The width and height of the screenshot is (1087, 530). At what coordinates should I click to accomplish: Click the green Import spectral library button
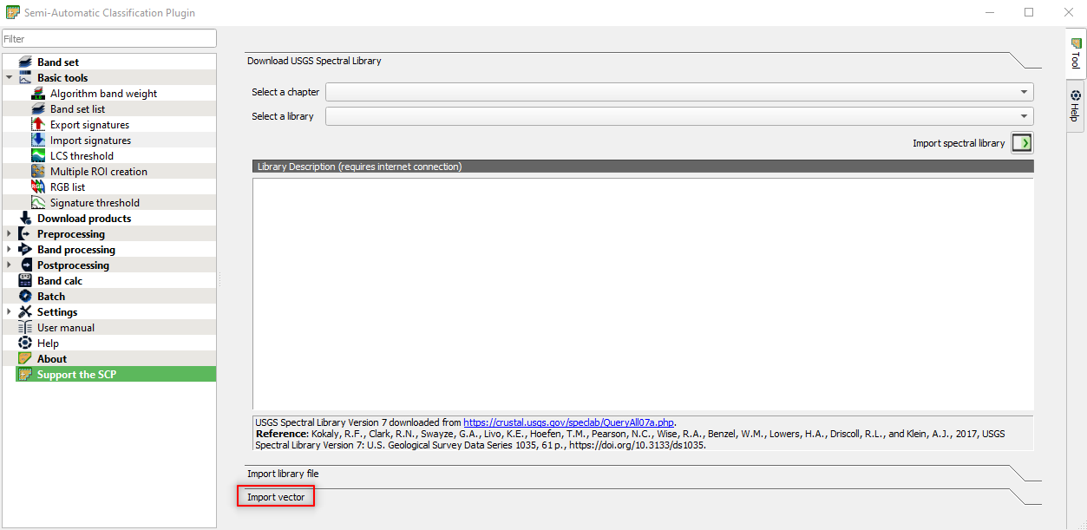coord(1023,143)
